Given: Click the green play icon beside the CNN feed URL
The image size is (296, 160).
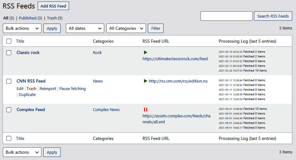Looking at the screenshot, I should [145, 81].
